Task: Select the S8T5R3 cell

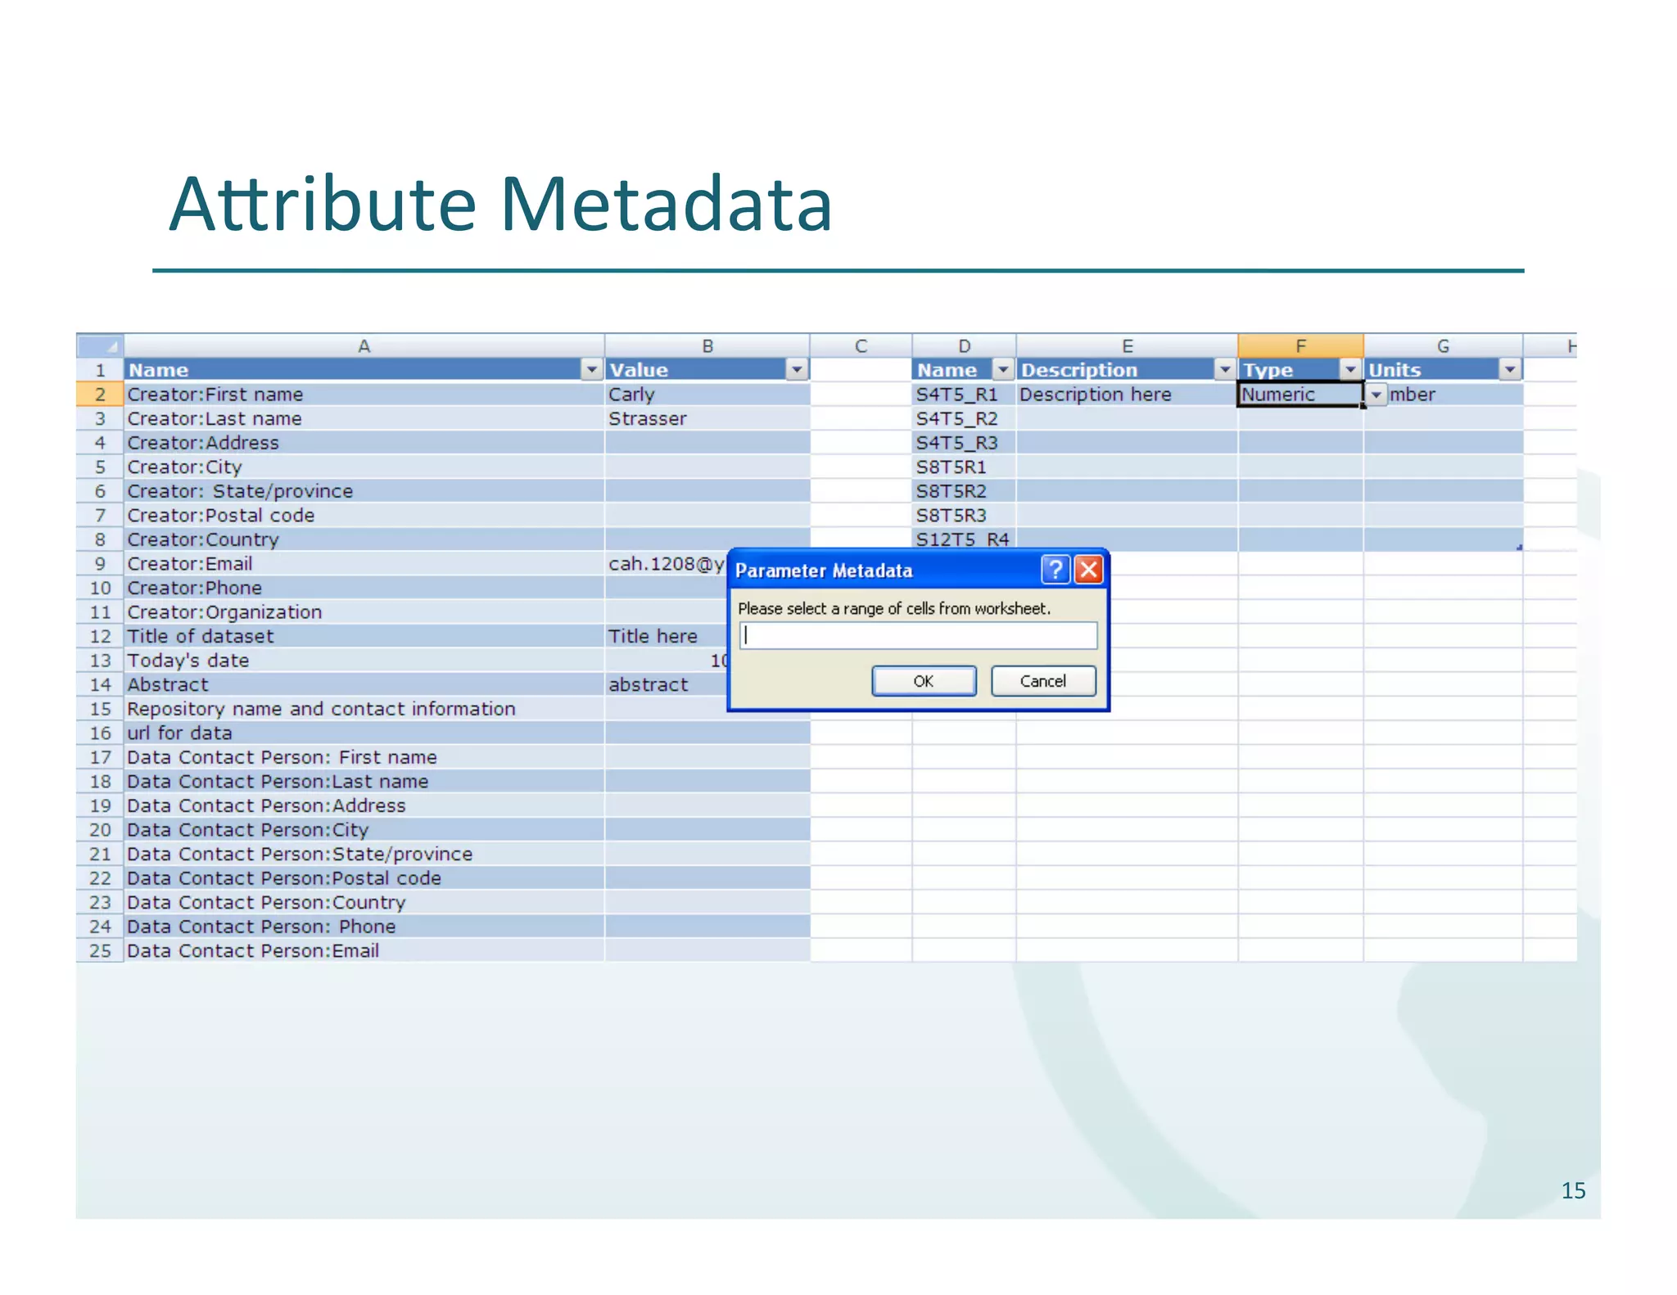Action: [x=964, y=515]
